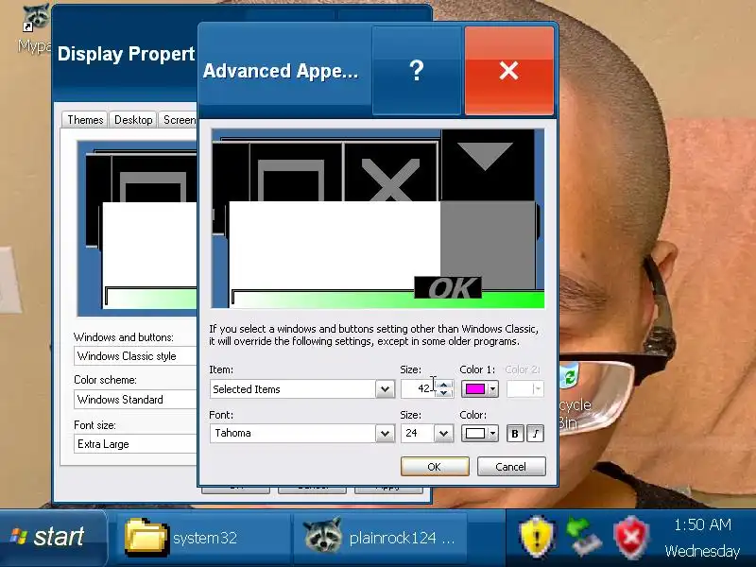Image resolution: width=756 pixels, height=567 pixels.
Task: Switch to plainrock124 taskbar button
Action: [x=380, y=538]
